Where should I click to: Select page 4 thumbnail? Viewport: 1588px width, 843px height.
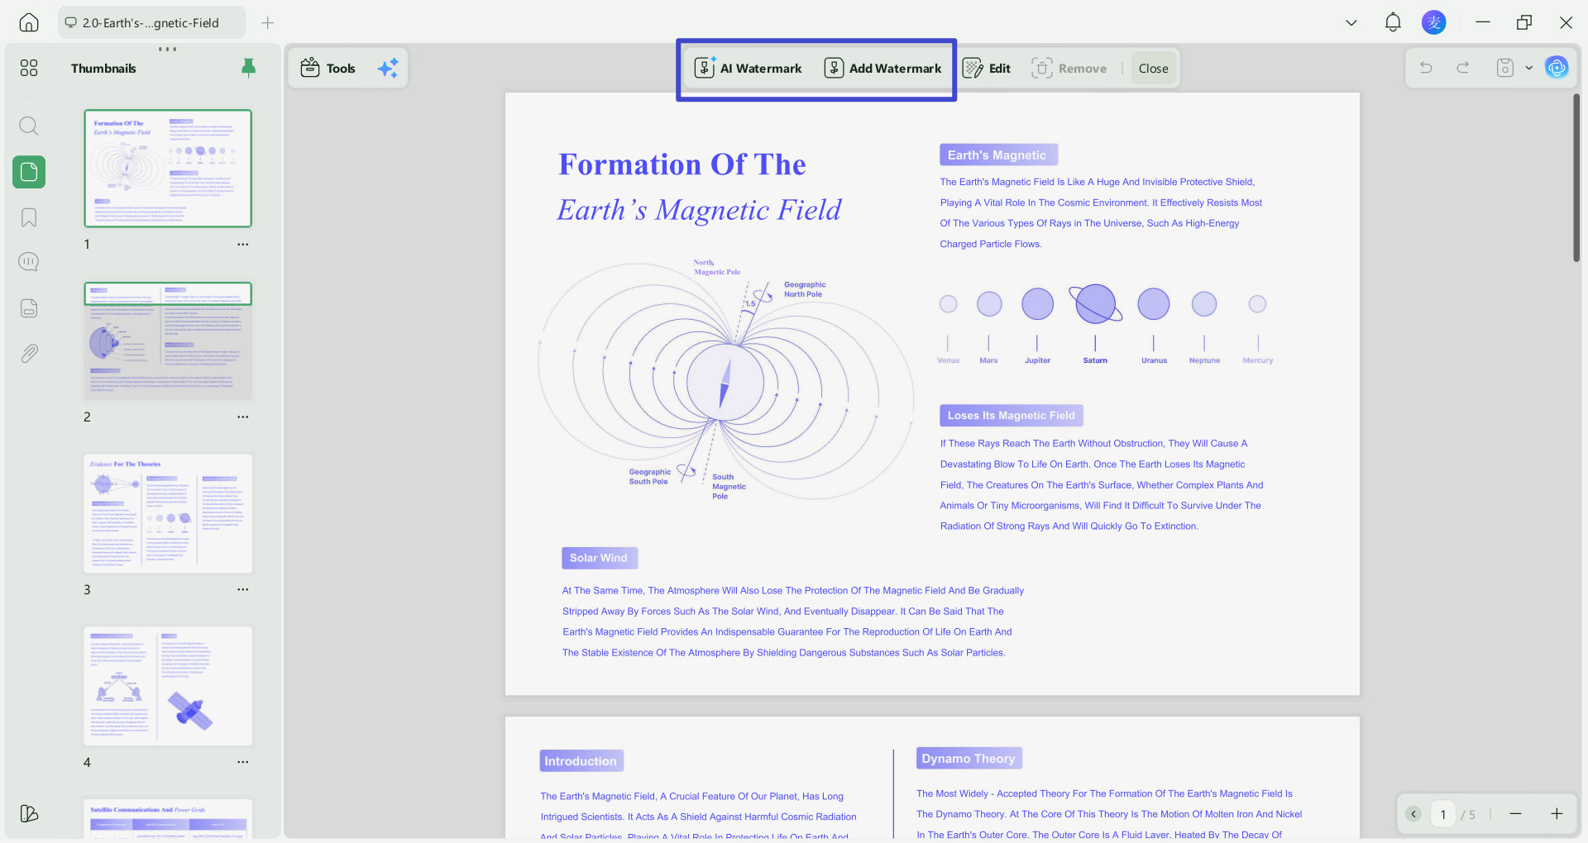[168, 686]
